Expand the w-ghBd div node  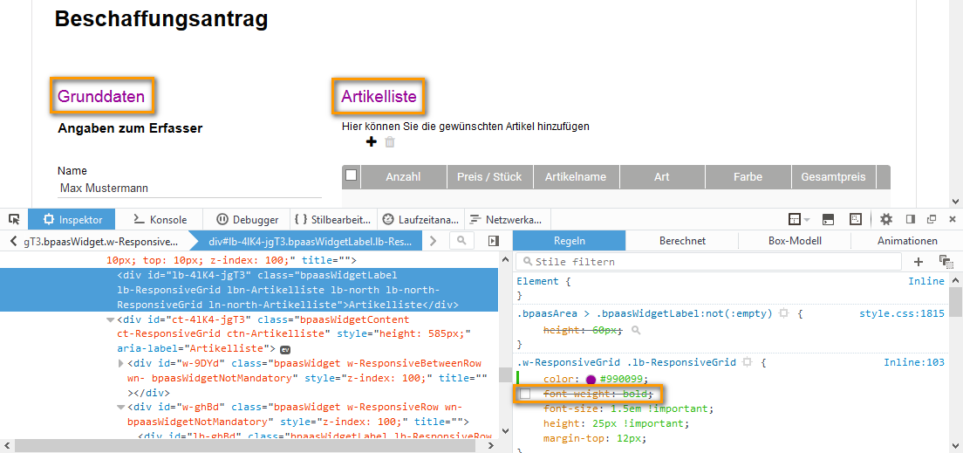[x=121, y=408]
